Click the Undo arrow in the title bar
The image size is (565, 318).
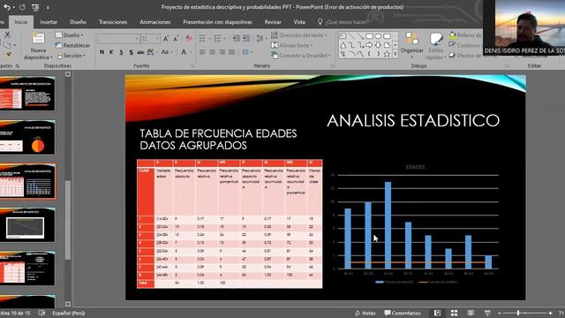coord(7,7)
